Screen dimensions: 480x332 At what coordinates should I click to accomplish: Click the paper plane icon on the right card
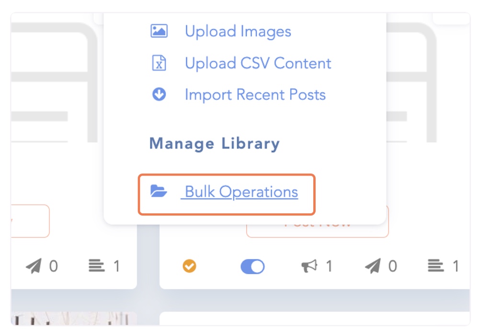(373, 266)
